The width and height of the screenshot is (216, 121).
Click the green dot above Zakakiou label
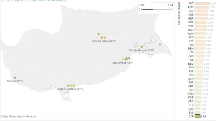click(x=15, y=78)
